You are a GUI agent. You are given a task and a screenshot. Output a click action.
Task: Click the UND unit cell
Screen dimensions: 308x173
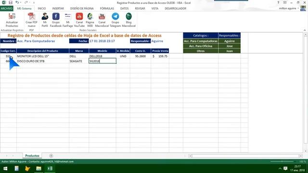[123, 56]
